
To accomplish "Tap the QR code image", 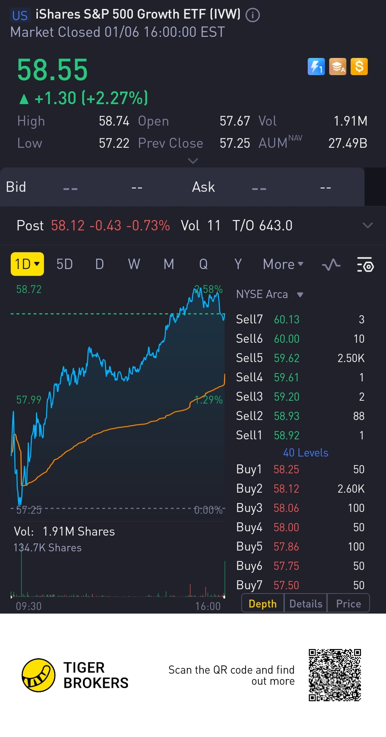I will coord(335,675).
